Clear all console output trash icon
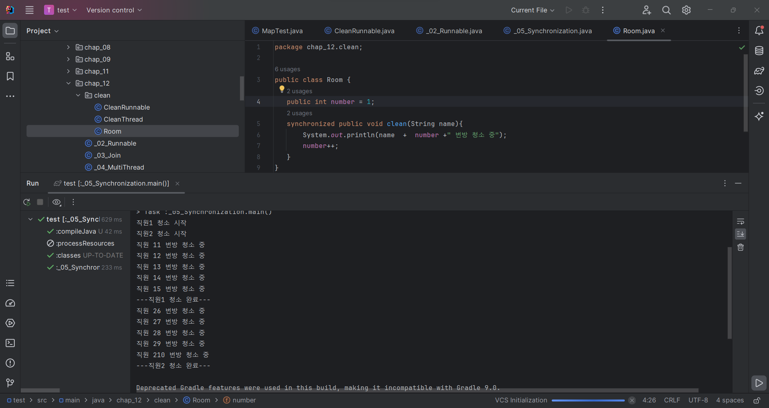This screenshot has height=408, width=769. 741,248
